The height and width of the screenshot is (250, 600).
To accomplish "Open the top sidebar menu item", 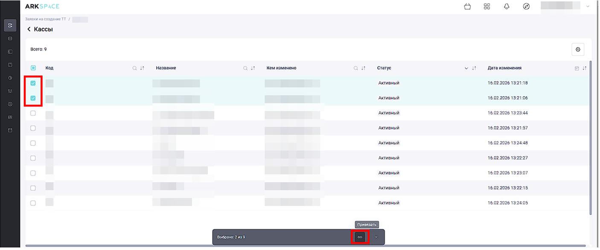I will [x=10, y=26].
